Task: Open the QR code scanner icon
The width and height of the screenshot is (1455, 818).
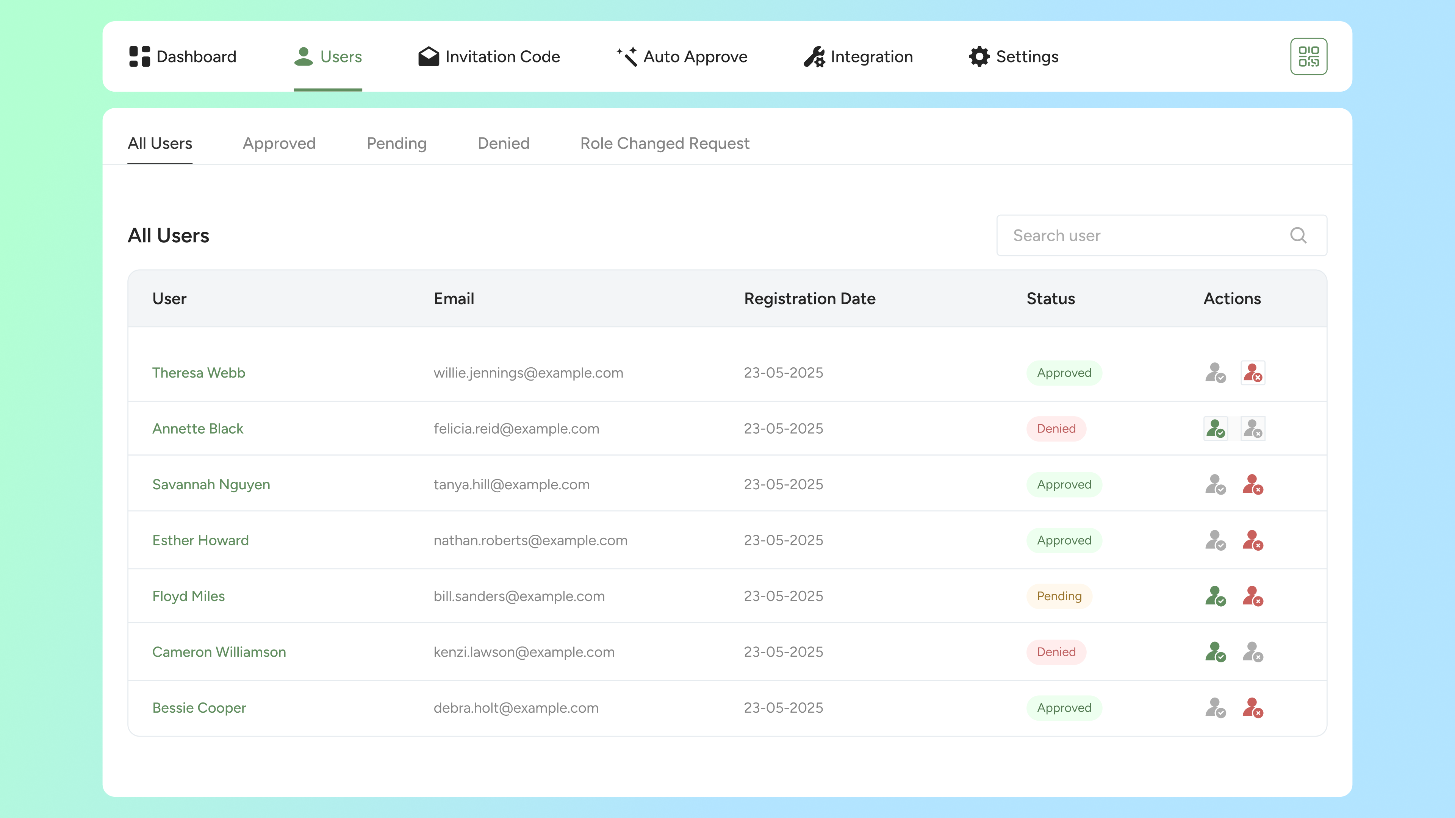Action: (1308, 56)
